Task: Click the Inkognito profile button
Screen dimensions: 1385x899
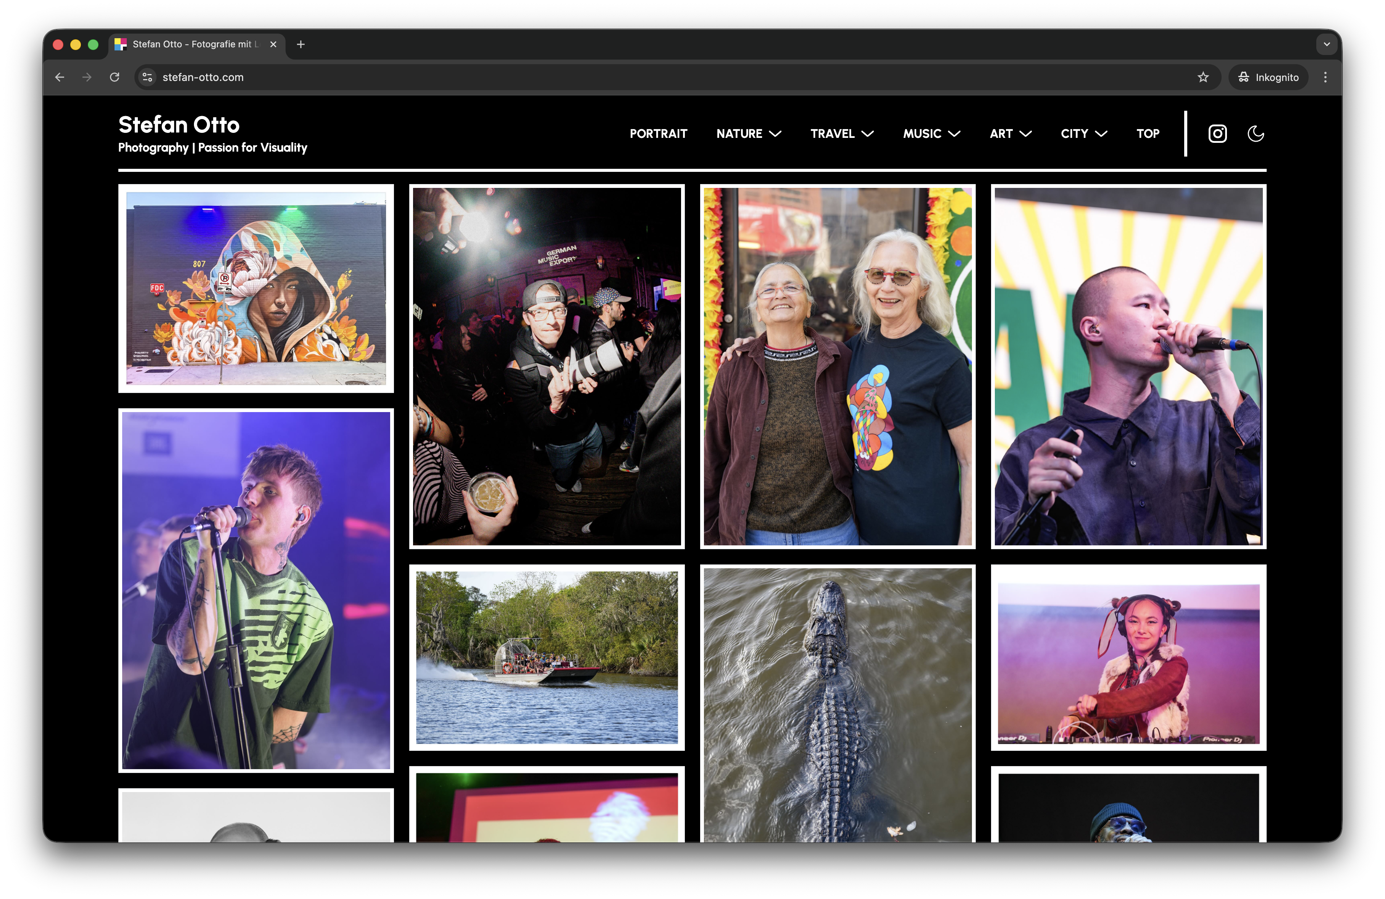Action: point(1268,78)
